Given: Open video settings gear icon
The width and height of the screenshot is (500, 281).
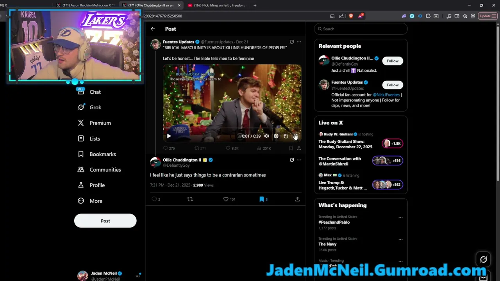Looking at the screenshot, I should 276,136.
